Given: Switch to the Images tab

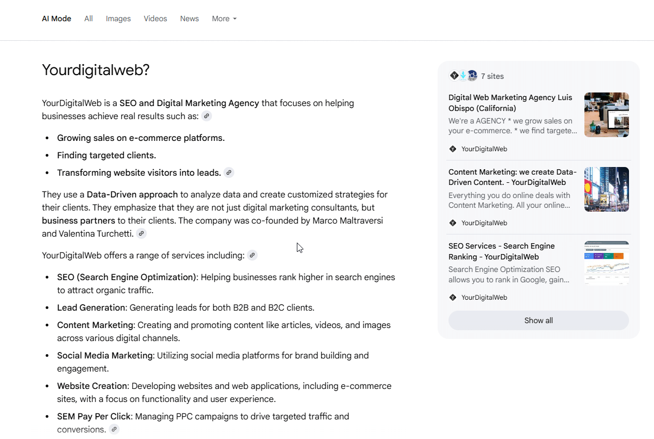Looking at the screenshot, I should pyautogui.click(x=118, y=18).
